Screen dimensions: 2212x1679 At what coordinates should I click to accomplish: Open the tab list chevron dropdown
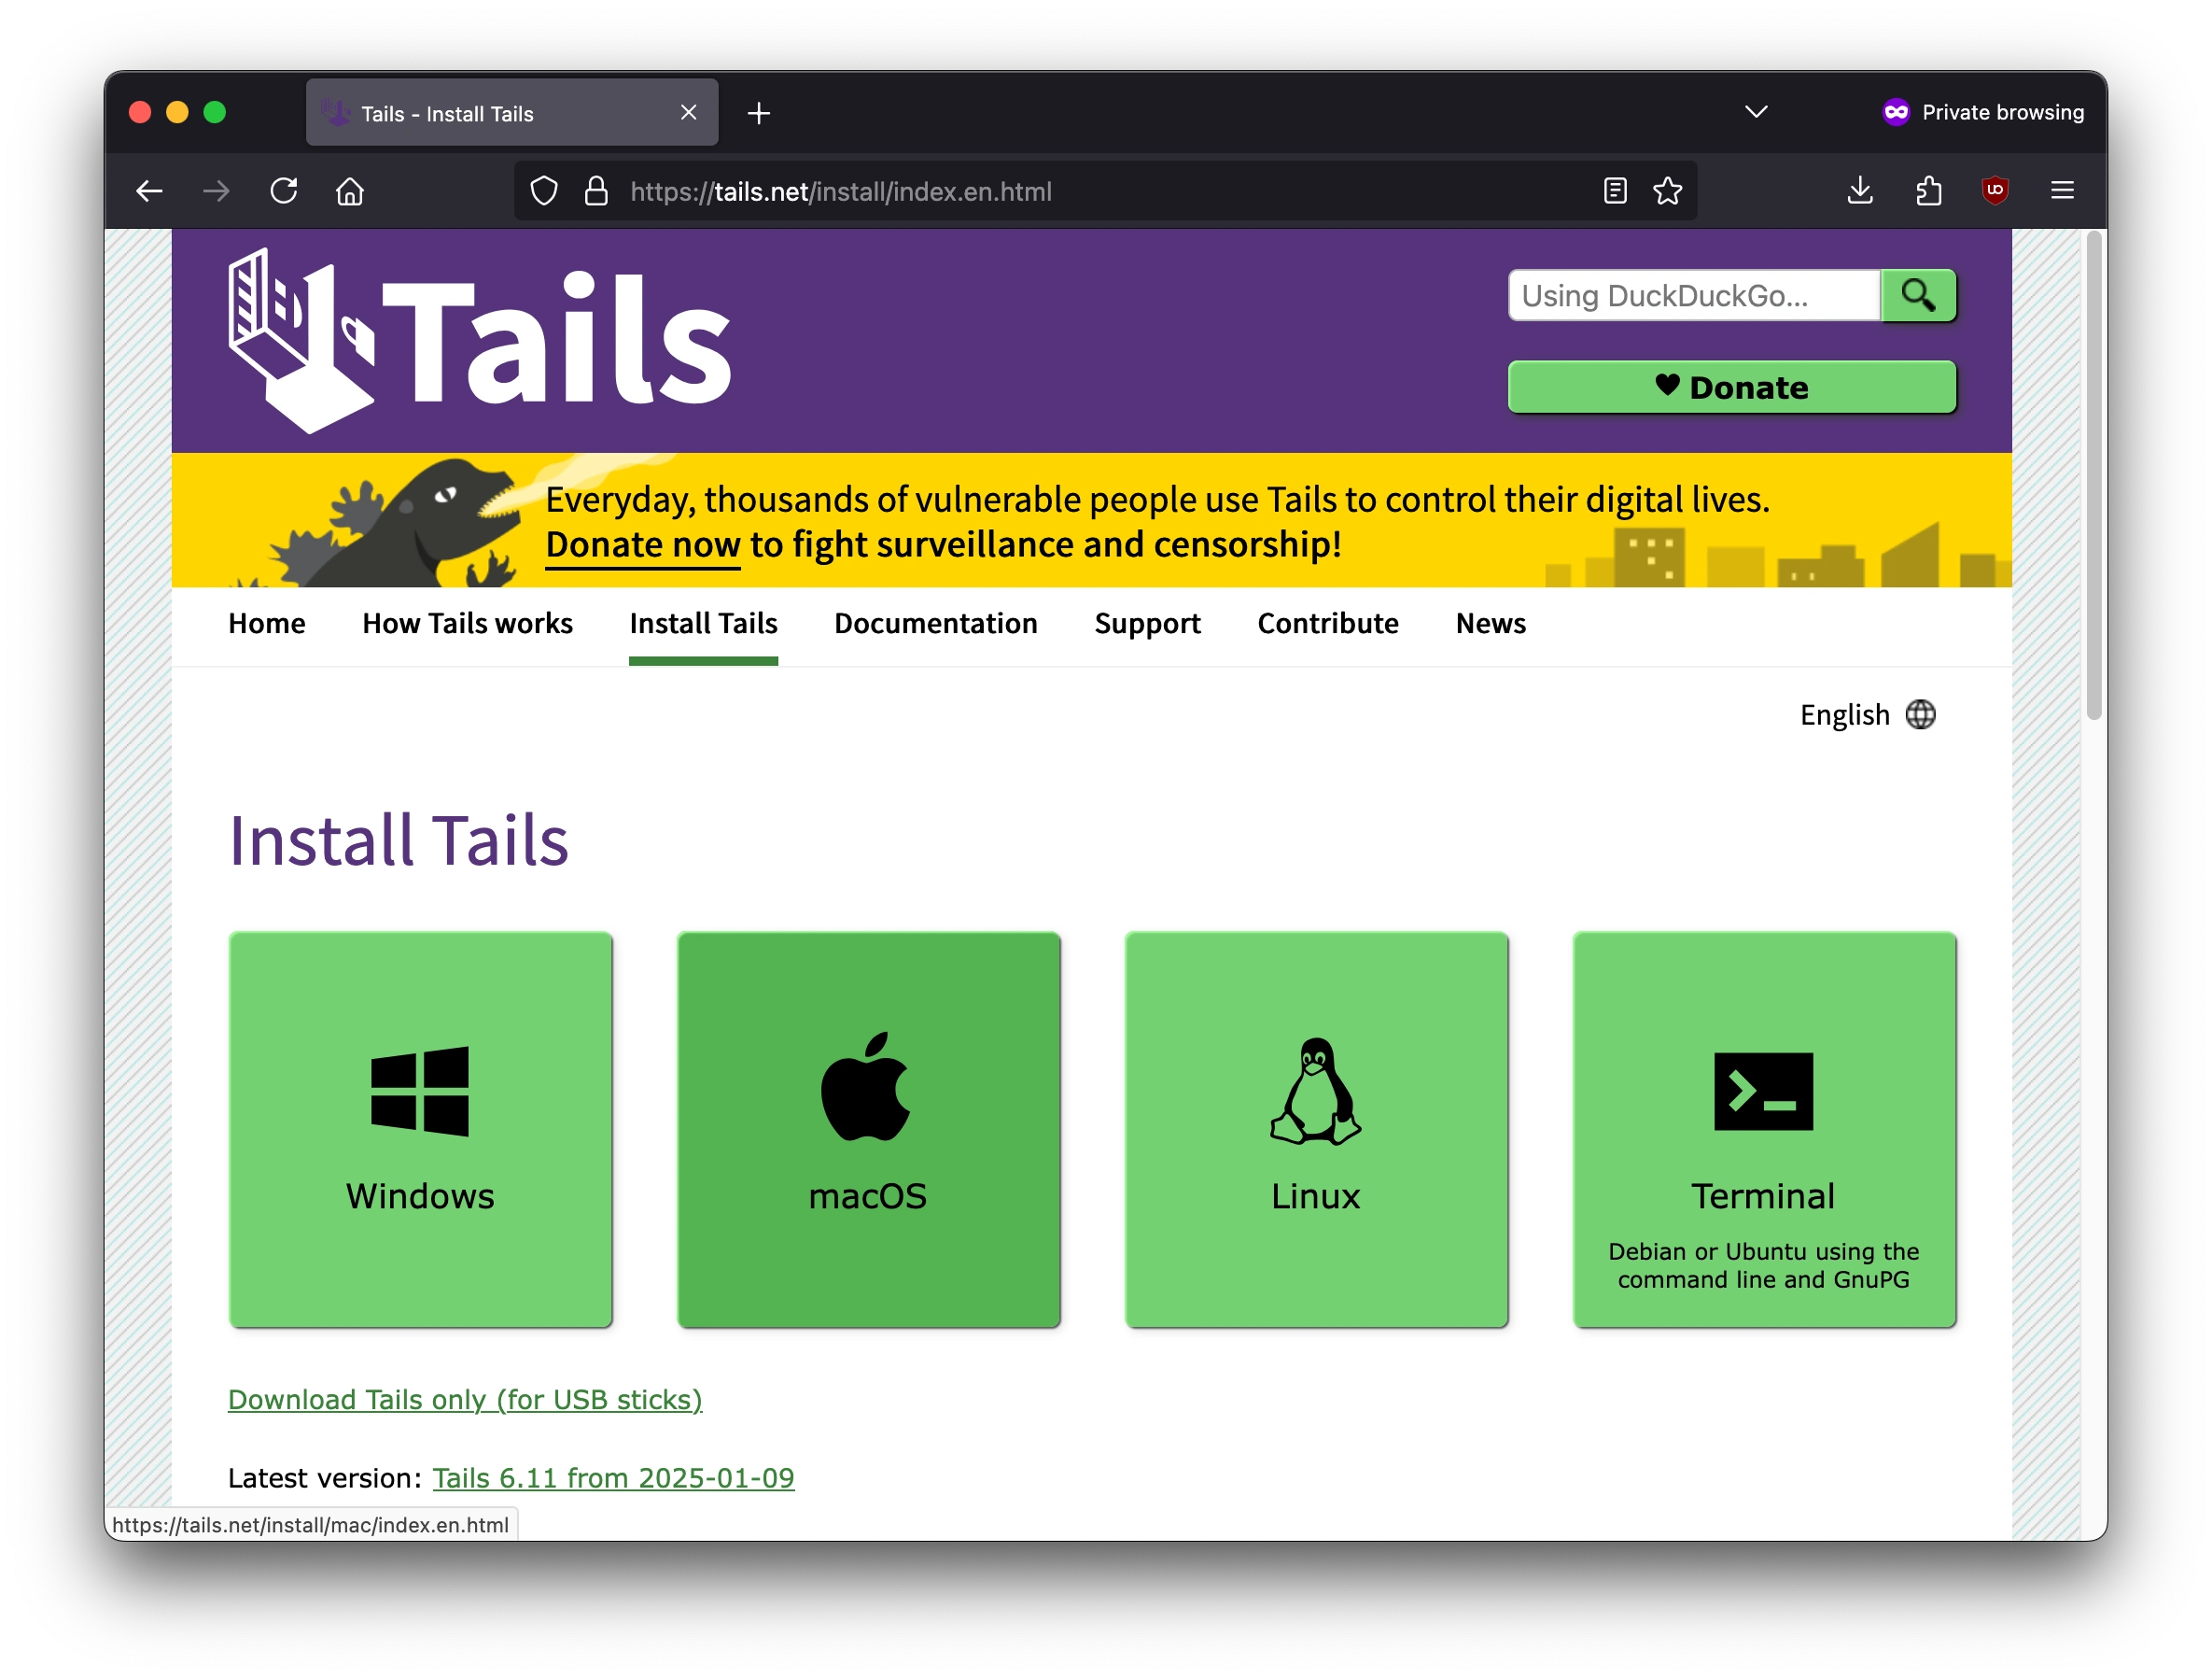(x=1755, y=112)
